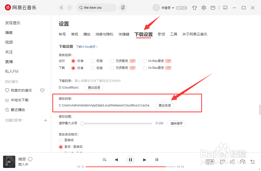Skip to the previous track
The image size is (261, 171).
click(x=116, y=160)
